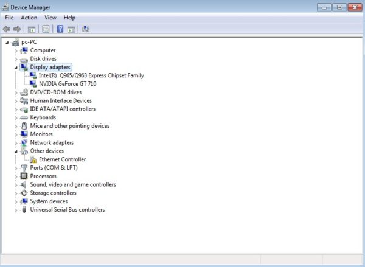Open the File menu
The width and height of the screenshot is (365, 267).
point(9,18)
